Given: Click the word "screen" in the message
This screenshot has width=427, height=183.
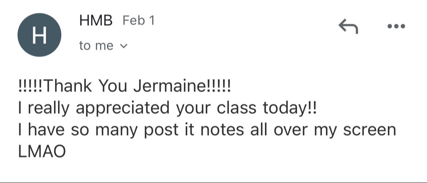Looking at the screenshot, I should [370, 131].
